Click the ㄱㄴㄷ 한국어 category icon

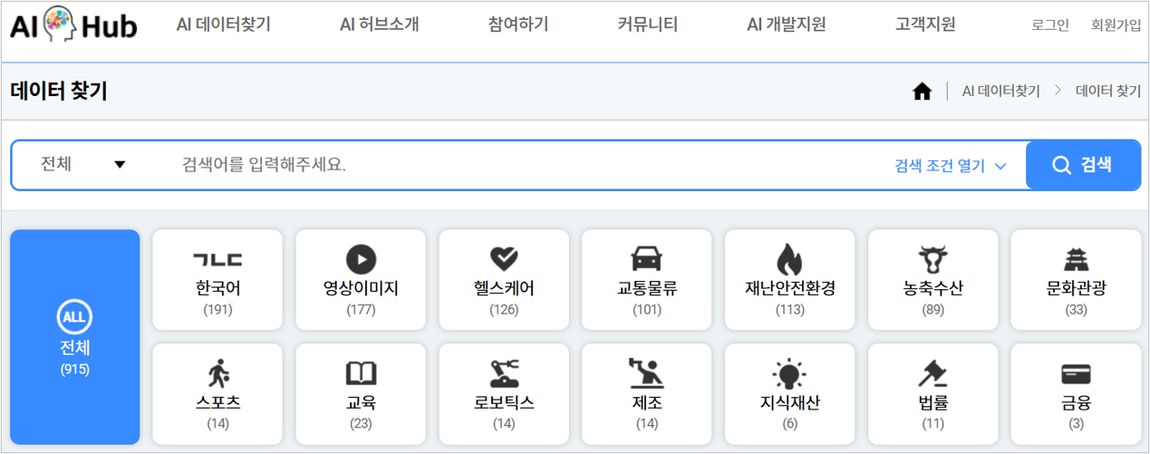(x=217, y=259)
